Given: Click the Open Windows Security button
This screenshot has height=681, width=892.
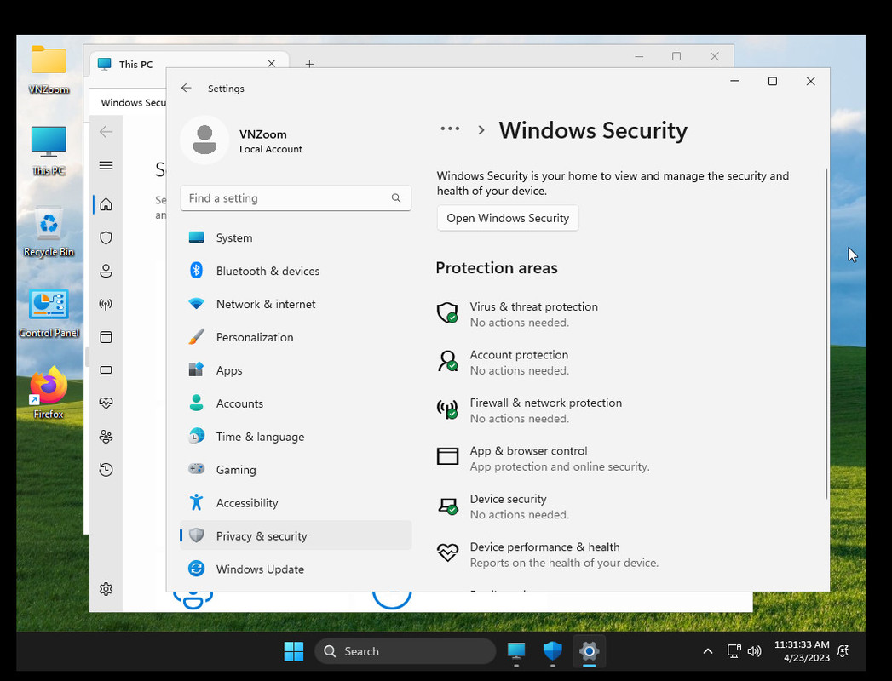Looking at the screenshot, I should (x=508, y=218).
